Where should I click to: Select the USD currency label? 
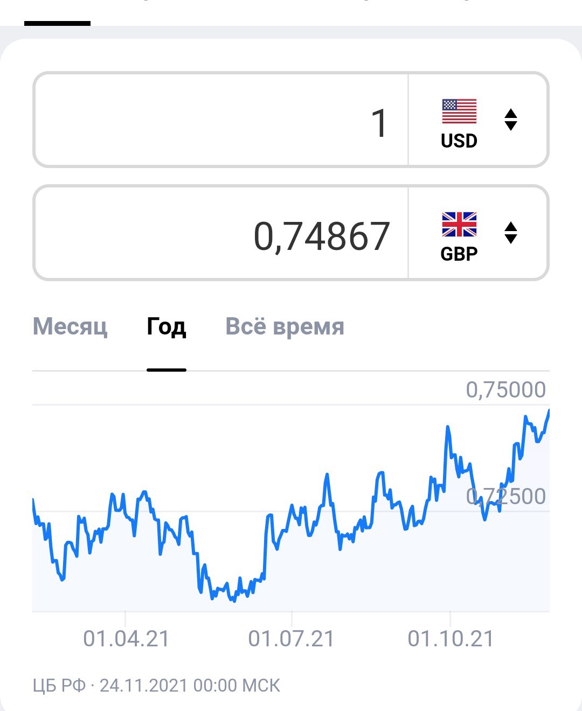click(x=459, y=141)
